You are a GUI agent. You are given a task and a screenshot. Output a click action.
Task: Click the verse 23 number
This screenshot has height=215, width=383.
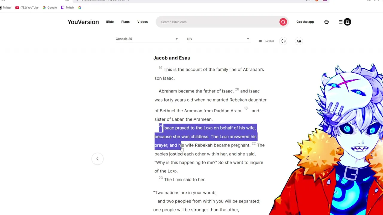point(161,178)
